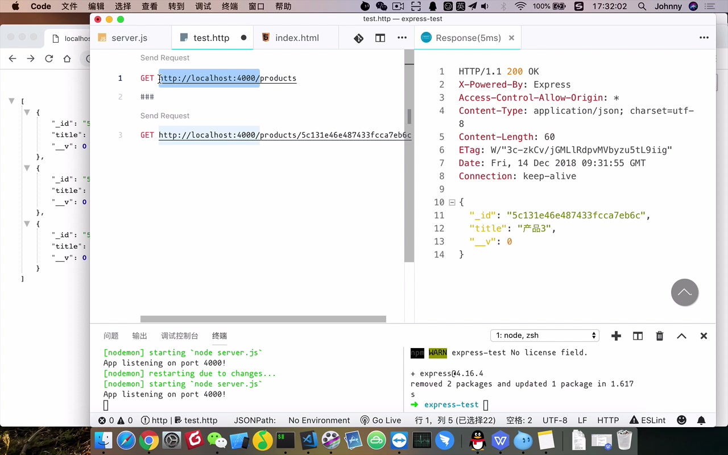Switch environment via No Environment
Image resolution: width=728 pixels, height=455 pixels.
(319, 420)
